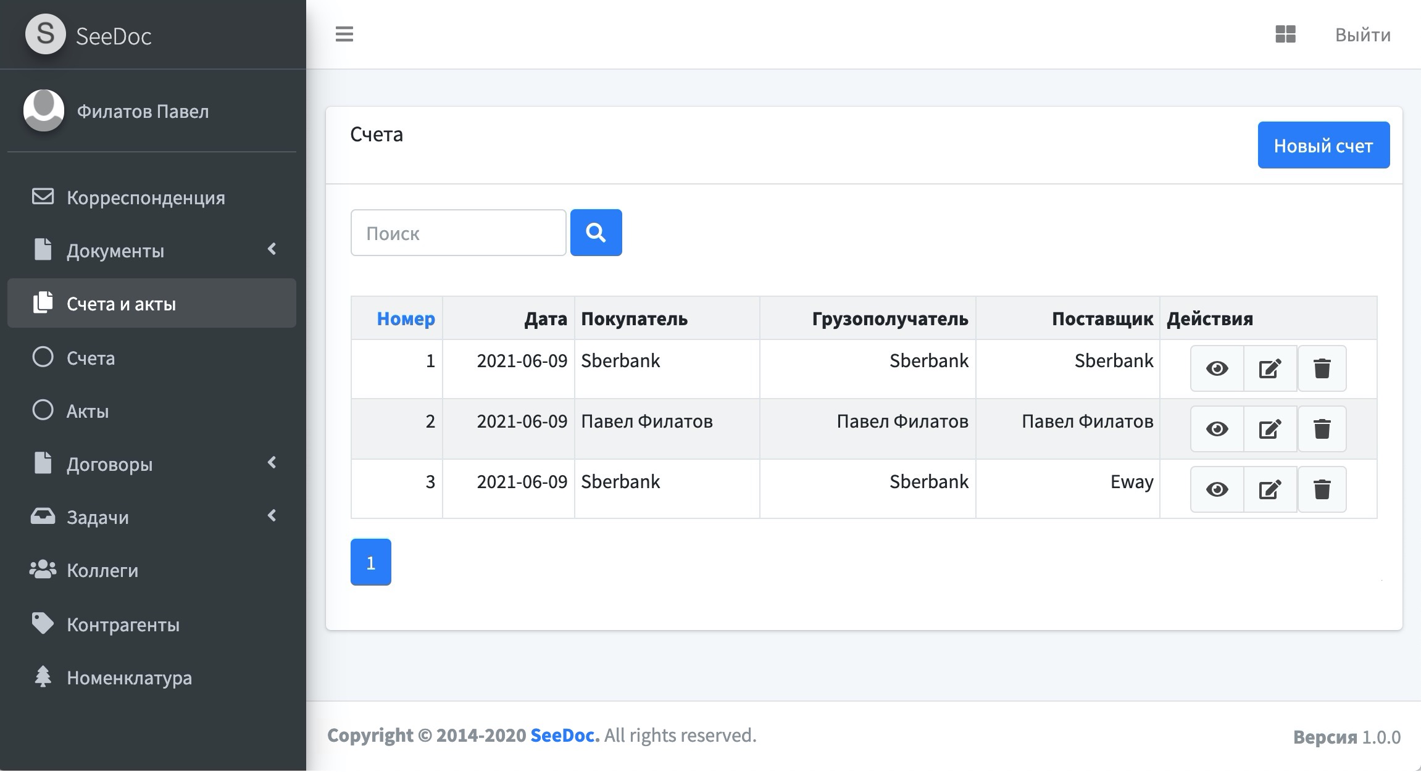Delete invoice 3 Eway trash icon

click(1322, 489)
